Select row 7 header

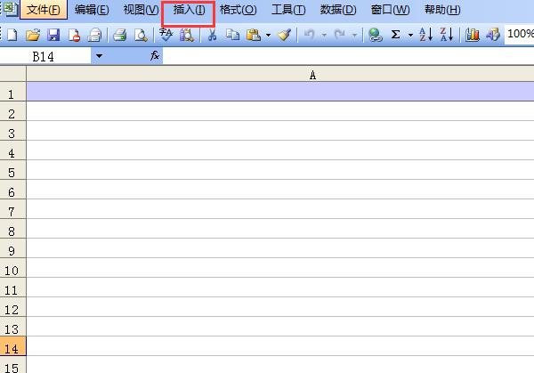pyautogui.click(x=12, y=211)
